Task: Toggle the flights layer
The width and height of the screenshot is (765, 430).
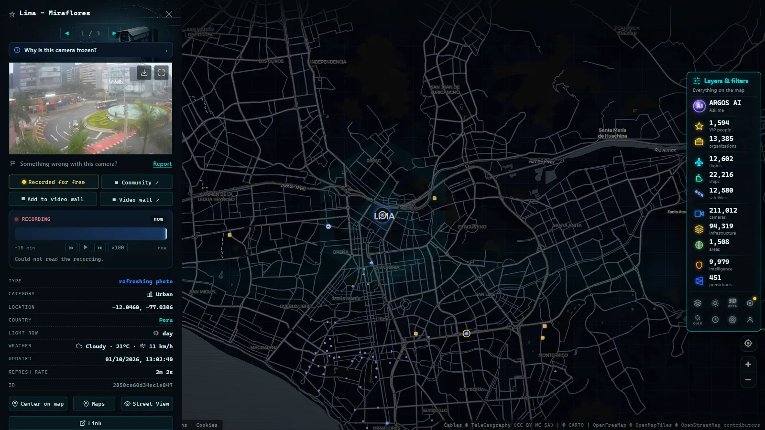Action: coord(724,162)
